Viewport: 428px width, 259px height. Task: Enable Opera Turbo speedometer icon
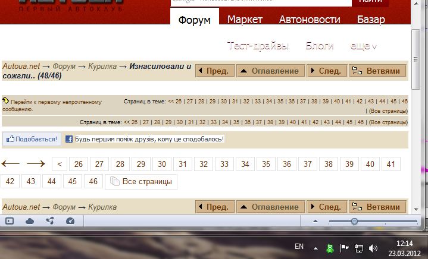[x=70, y=221]
